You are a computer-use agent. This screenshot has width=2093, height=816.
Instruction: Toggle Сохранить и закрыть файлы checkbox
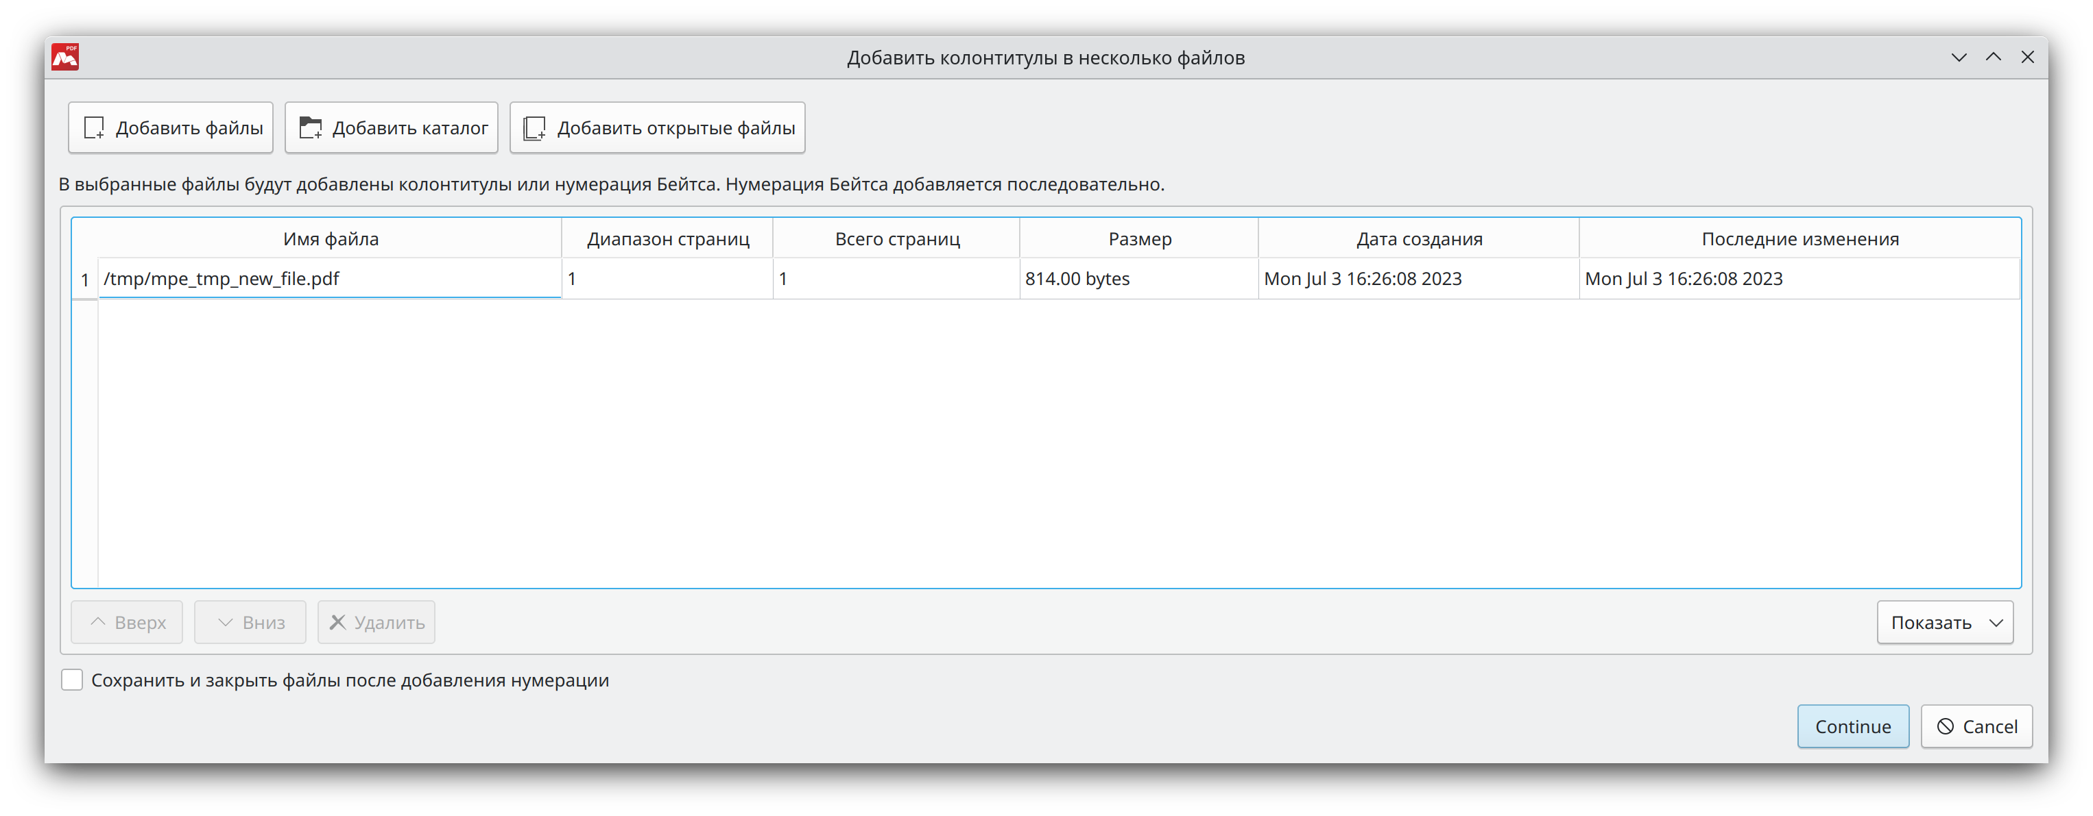click(x=72, y=680)
